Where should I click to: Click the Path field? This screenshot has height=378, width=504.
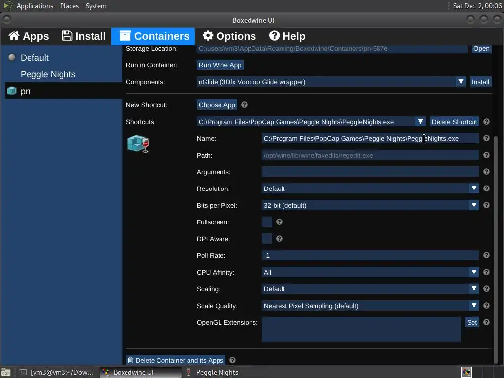370,155
